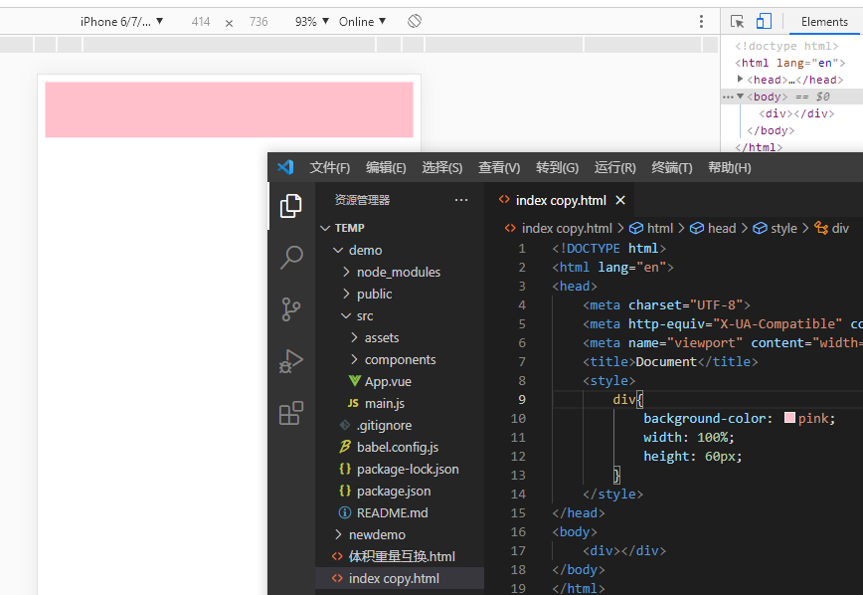Click the HTML icon in the editor tab

pos(504,199)
